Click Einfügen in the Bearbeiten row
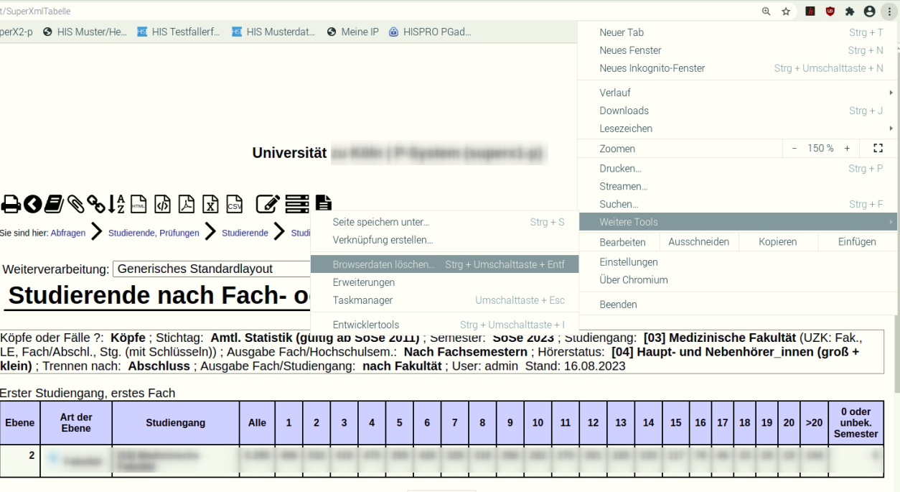900x492 pixels. (x=857, y=242)
